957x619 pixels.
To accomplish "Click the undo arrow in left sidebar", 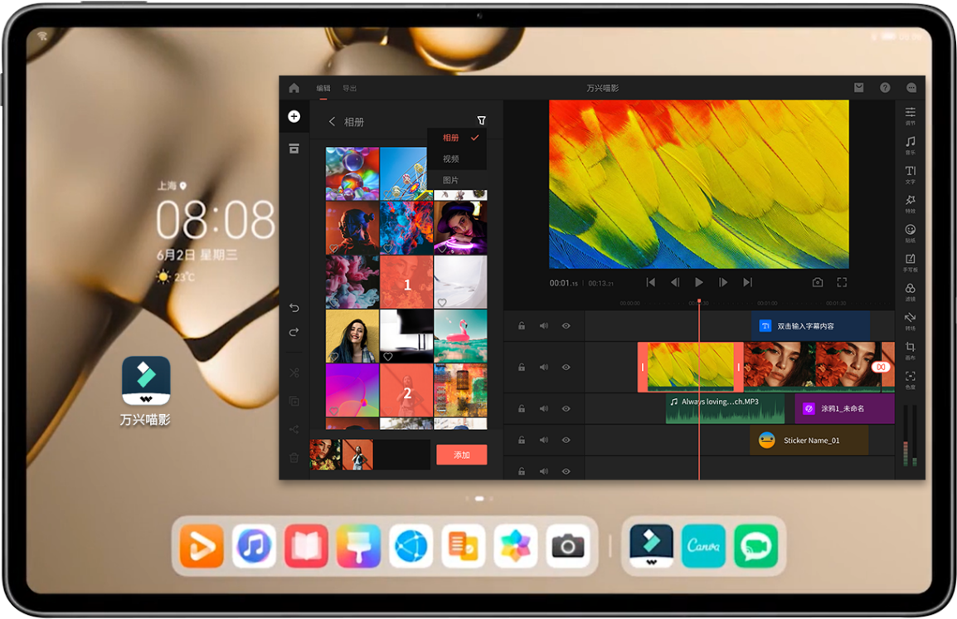I will (x=294, y=308).
